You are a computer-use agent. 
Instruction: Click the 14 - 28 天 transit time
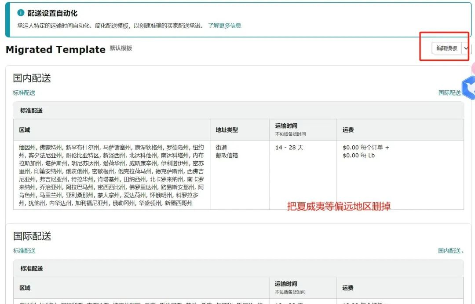click(289, 148)
